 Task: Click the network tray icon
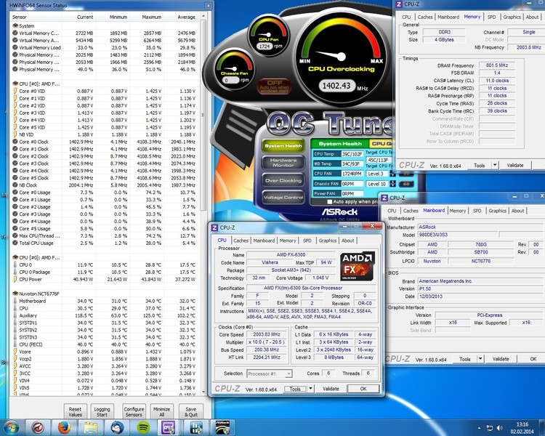click(x=489, y=428)
